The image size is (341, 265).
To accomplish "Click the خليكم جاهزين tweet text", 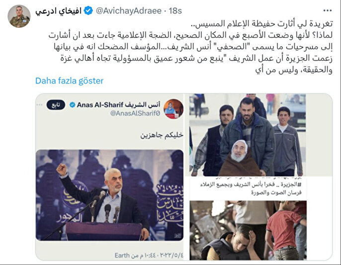I will (162, 135).
